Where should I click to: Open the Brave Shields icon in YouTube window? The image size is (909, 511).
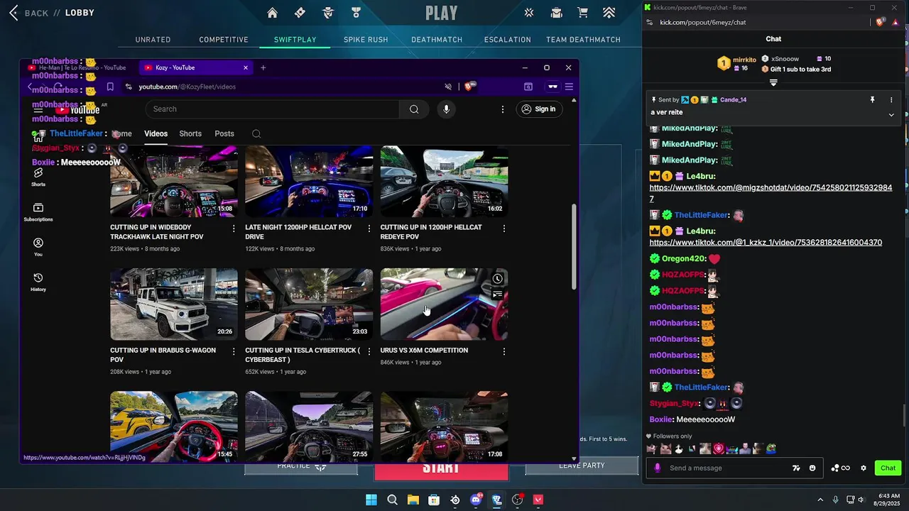point(469,87)
